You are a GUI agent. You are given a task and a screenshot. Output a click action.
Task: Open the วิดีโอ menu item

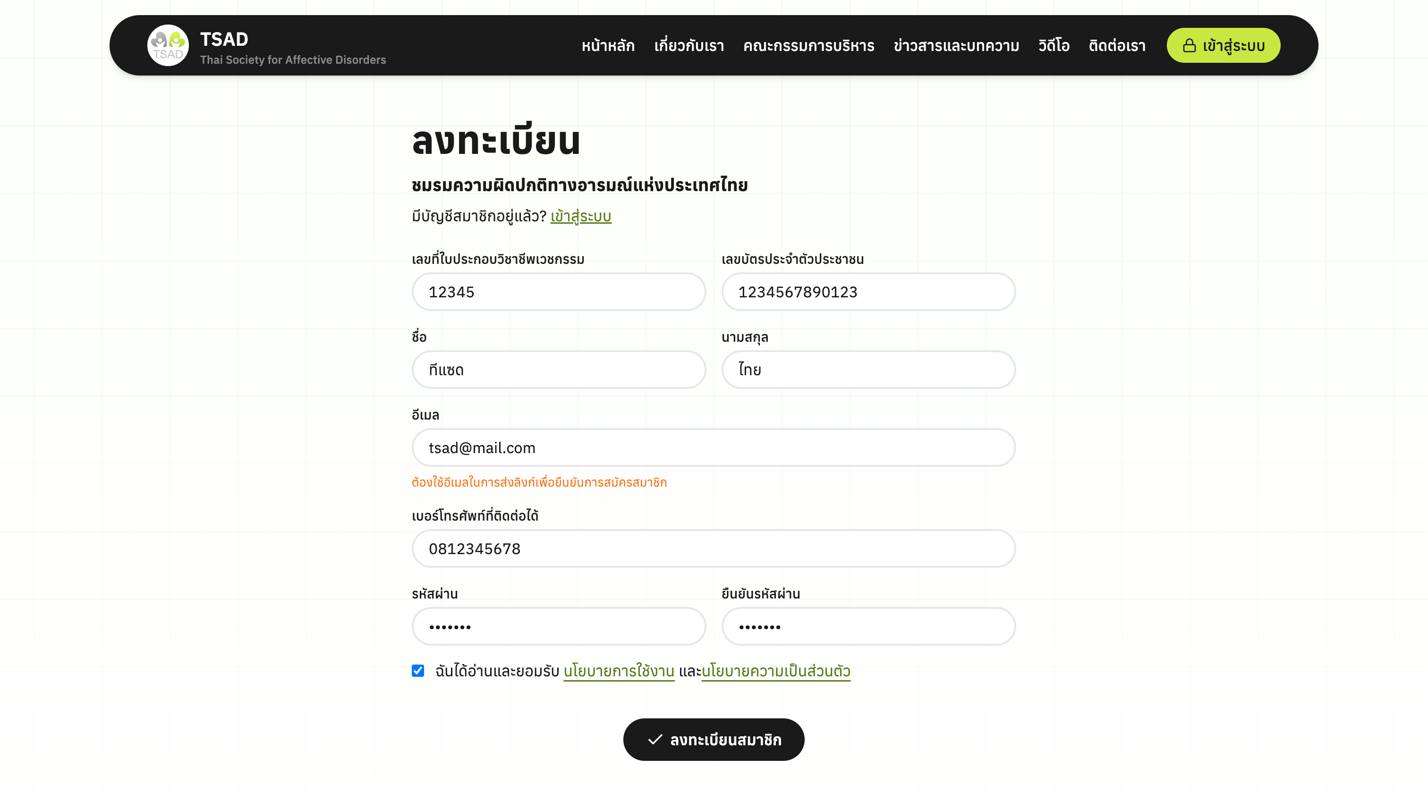[1054, 46]
